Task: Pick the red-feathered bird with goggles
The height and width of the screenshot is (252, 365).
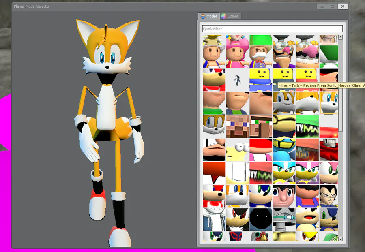Action: pyautogui.click(x=261, y=236)
